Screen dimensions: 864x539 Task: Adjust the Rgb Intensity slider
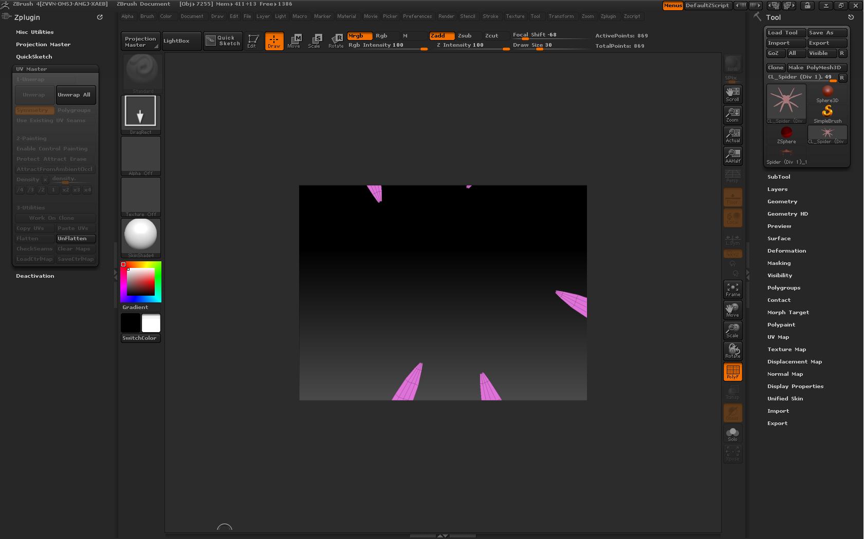[x=388, y=46]
